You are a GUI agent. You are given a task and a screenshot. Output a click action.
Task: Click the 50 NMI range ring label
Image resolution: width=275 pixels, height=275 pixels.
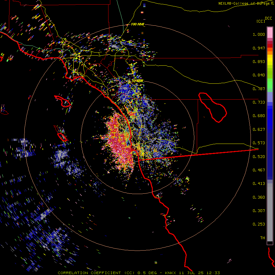coord(137,81)
